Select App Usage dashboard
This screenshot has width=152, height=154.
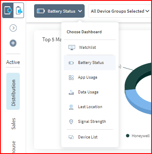[90, 77]
